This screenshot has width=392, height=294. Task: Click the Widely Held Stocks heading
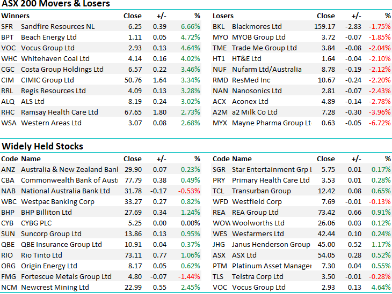click(x=42, y=146)
